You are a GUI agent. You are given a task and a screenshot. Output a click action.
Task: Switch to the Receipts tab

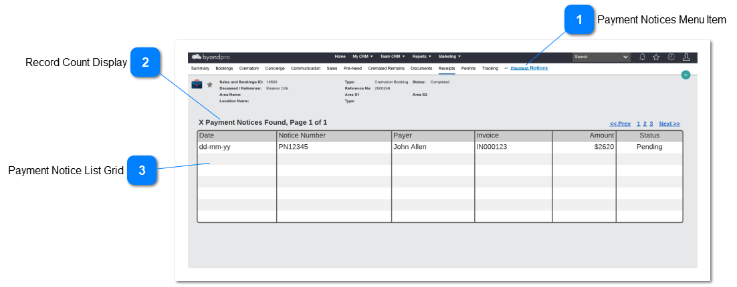point(447,68)
